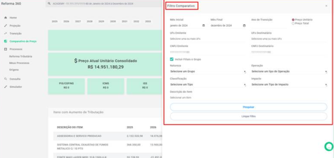Select year 2028 in timeline
Image resolution: width=334 pixels, height=158 pixels.
pos(89,21)
